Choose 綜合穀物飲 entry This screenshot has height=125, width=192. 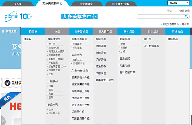(54, 113)
